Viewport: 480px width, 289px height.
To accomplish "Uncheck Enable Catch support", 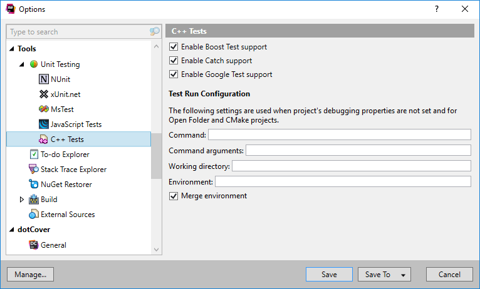I will coord(174,61).
